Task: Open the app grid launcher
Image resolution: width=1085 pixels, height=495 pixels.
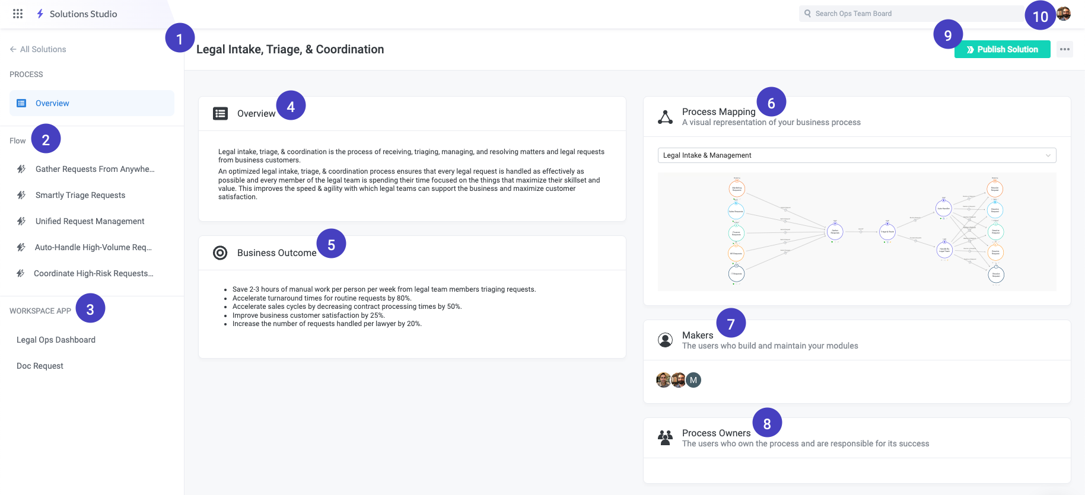Action: coord(17,14)
